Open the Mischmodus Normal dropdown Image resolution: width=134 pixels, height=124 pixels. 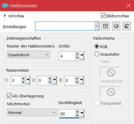pyautogui.click(x=32, y=113)
